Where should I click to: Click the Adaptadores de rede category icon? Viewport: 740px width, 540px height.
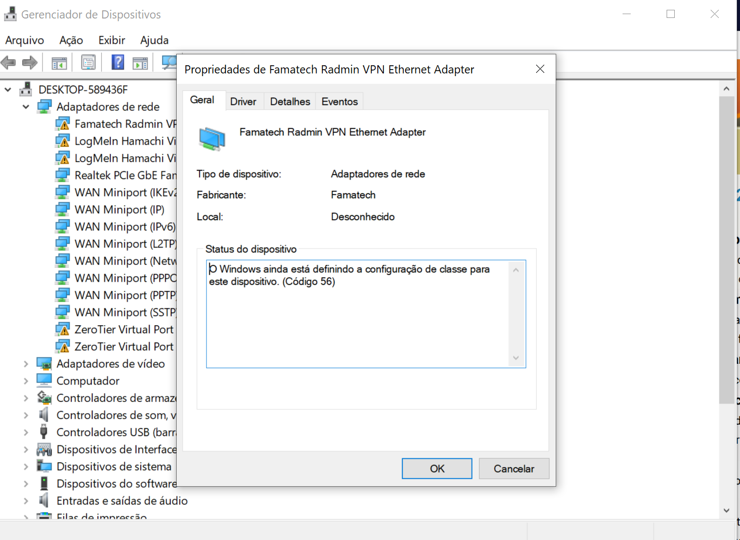click(44, 107)
